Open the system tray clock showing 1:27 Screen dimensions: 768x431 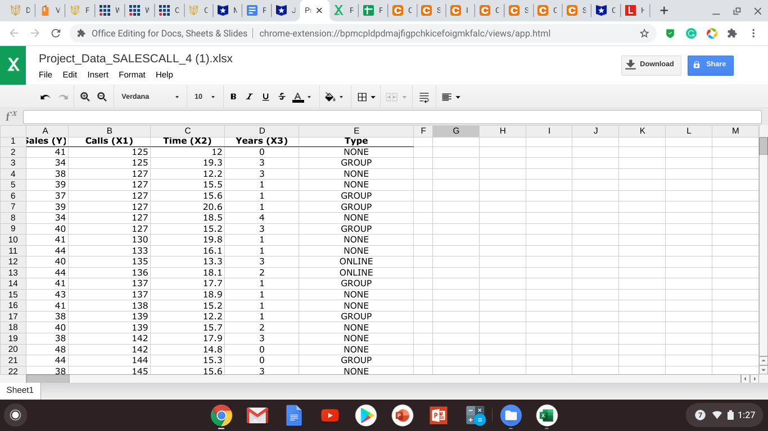pyautogui.click(x=746, y=415)
